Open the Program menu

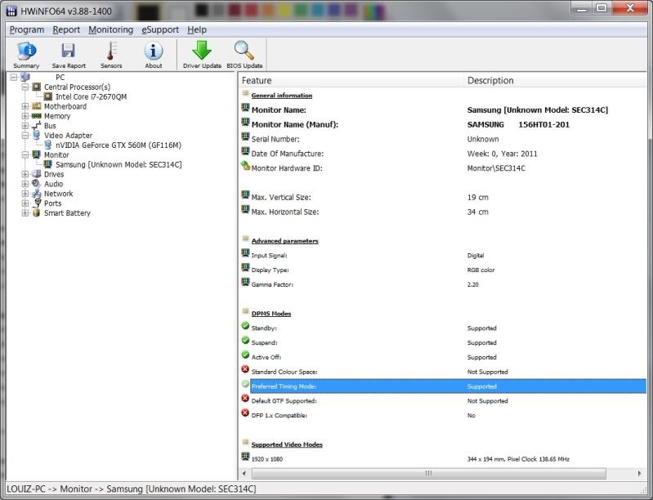coord(26,29)
